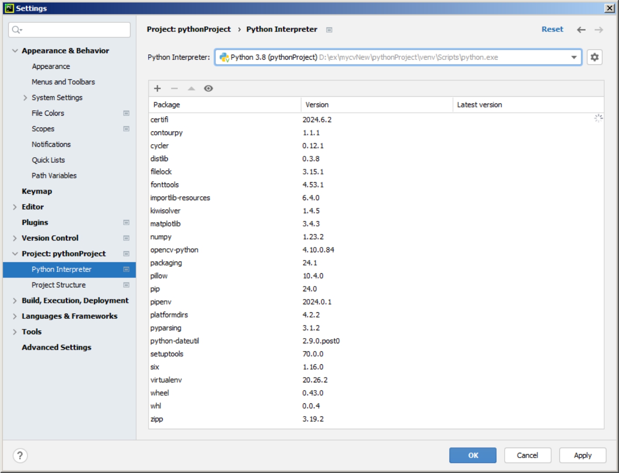Click the forward arrow icon in header

coord(599,30)
